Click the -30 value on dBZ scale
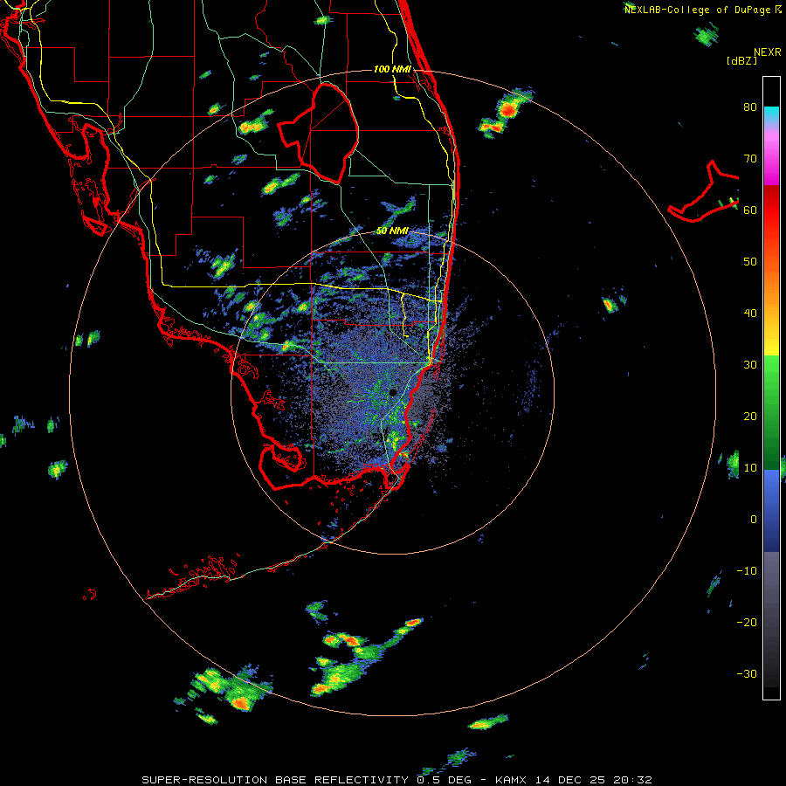This screenshot has width=786, height=786. click(x=747, y=674)
